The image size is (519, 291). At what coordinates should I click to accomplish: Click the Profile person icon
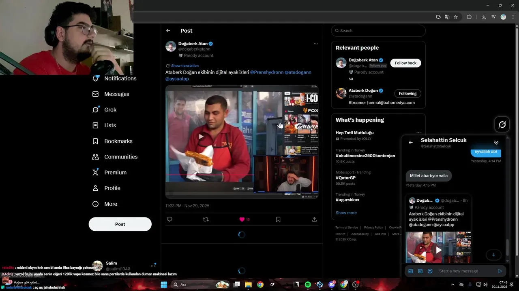pyautogui.click(x=95, y=188)
